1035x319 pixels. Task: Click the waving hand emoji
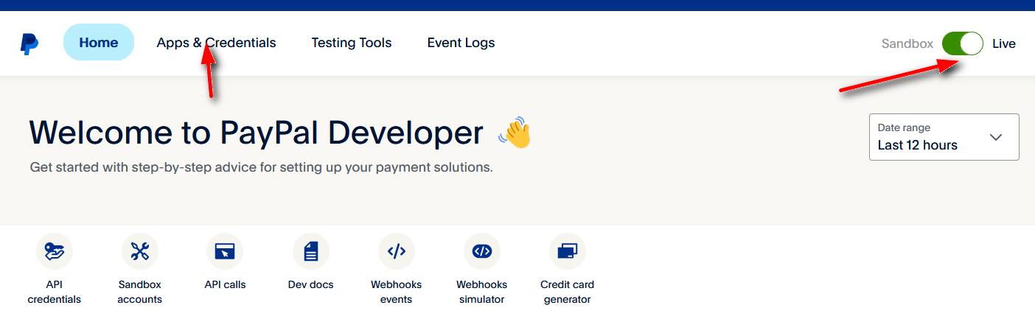pyautogui.click(x=515, y=133)
